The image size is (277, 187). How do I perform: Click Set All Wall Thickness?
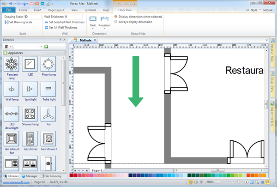click(x=62, y=28)
